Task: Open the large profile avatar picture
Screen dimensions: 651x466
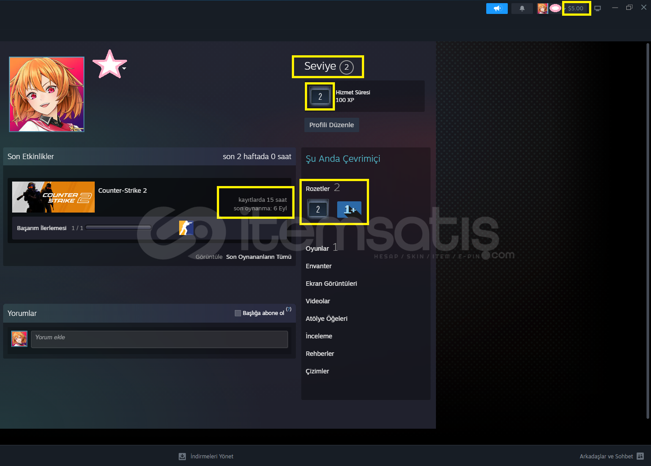Action: 47,94
